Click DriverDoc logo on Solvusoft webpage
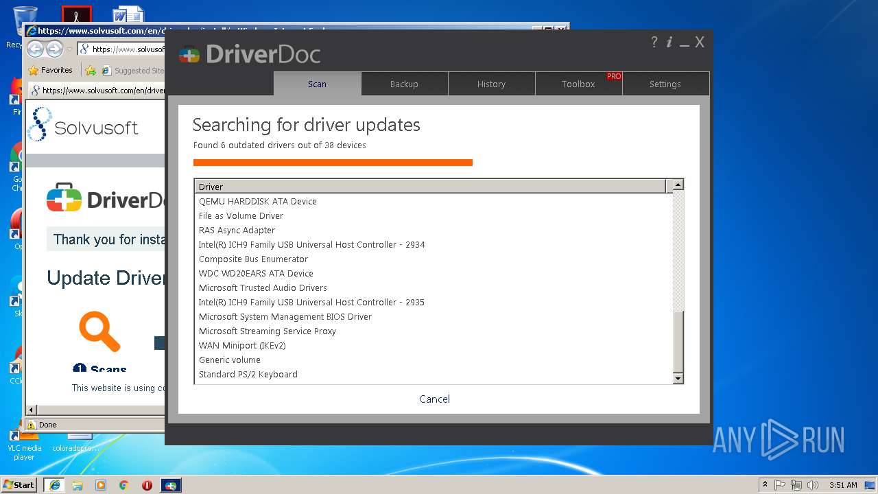This screenshot has width=878, height=494. click(x=106, y=198)
